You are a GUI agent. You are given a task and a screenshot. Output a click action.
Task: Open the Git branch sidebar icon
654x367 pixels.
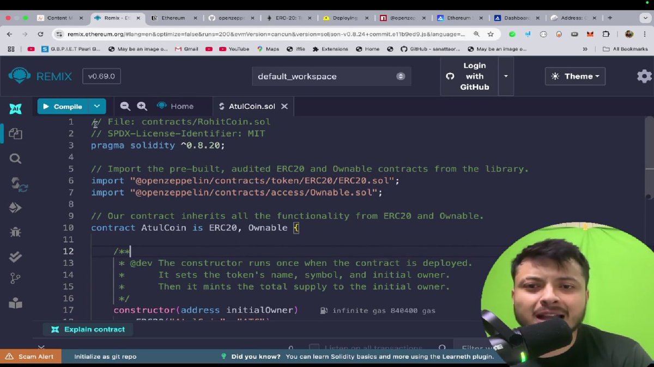15,279
